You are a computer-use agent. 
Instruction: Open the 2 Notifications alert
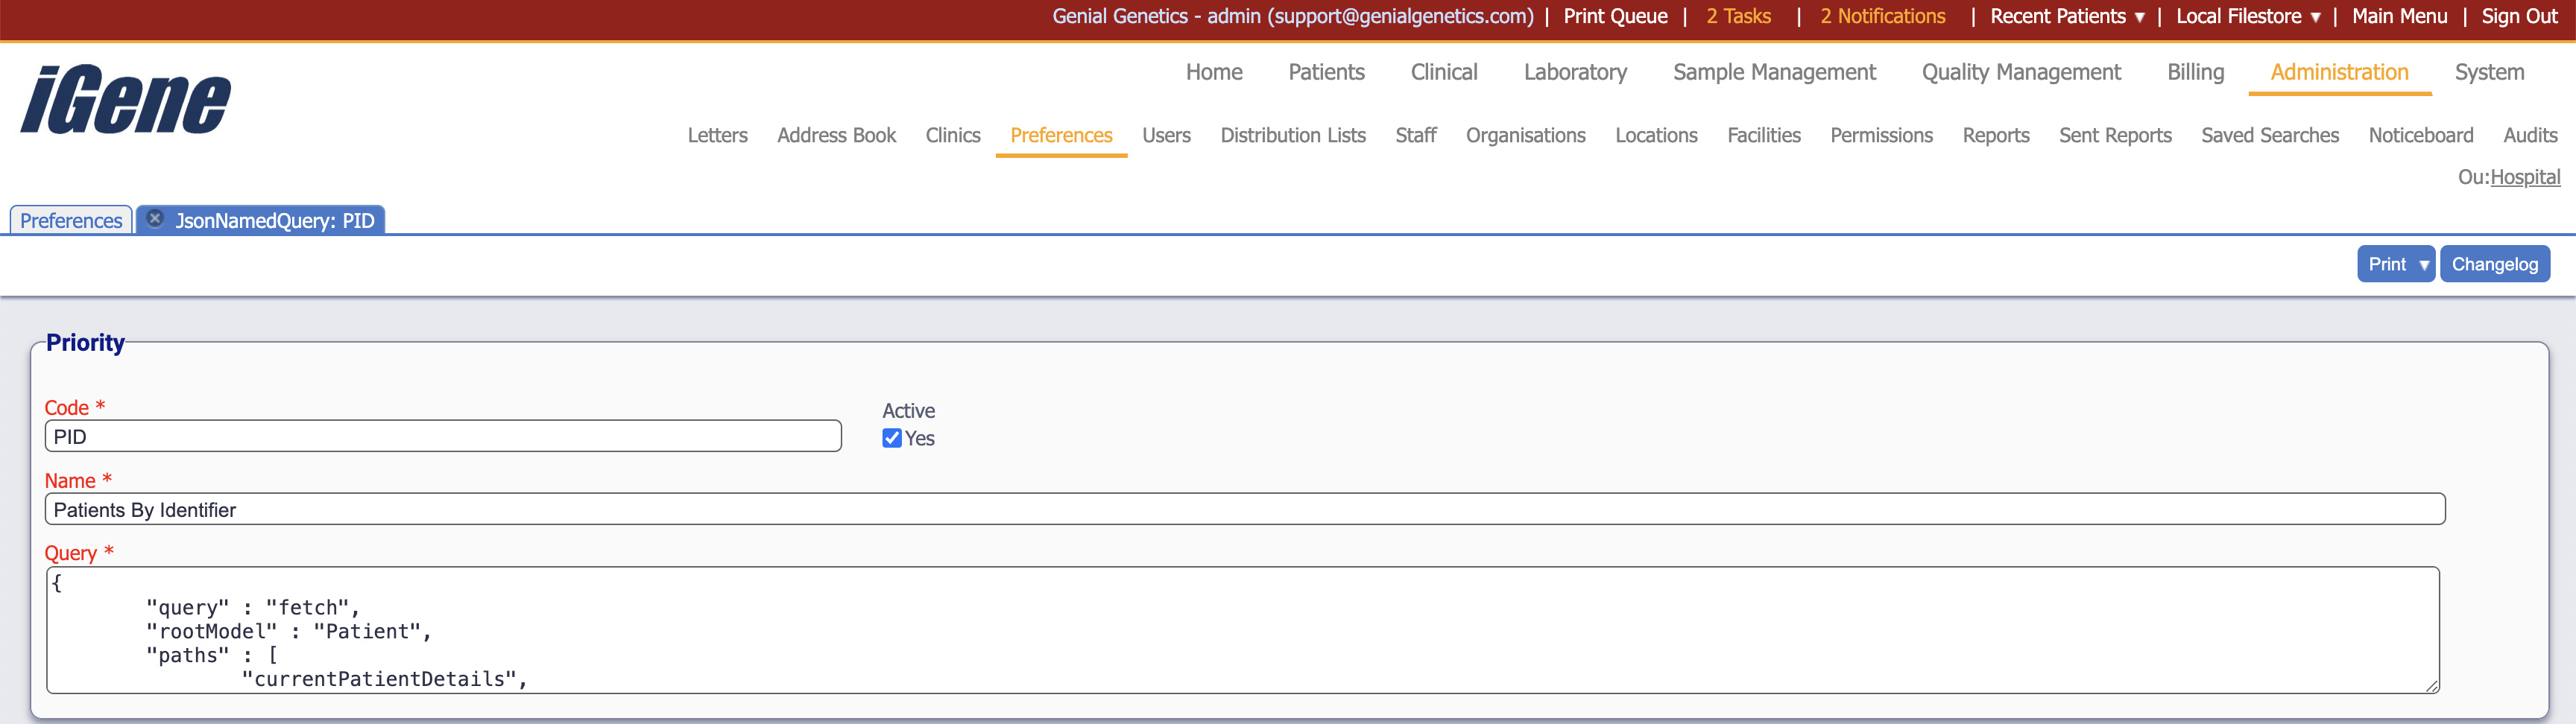point(1882,16)
